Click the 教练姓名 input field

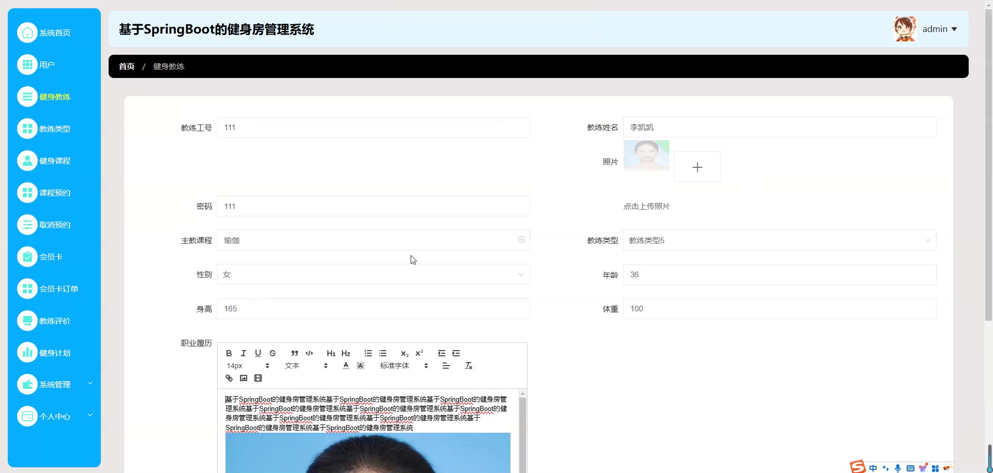click(x=779, y=127)
